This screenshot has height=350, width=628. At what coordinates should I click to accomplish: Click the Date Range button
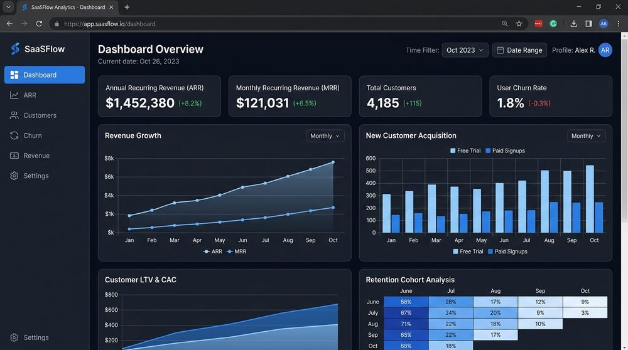point(519,50)
